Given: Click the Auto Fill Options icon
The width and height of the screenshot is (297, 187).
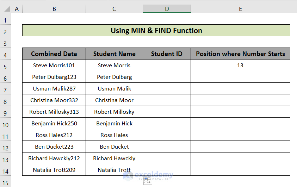Looking at the screenshot, I should [x=147, y=181].
